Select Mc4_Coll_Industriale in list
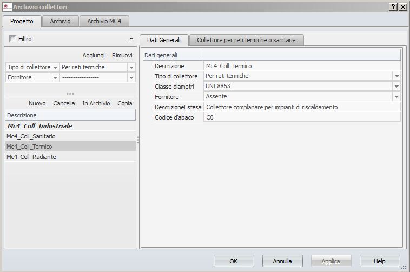 (39, 126)
